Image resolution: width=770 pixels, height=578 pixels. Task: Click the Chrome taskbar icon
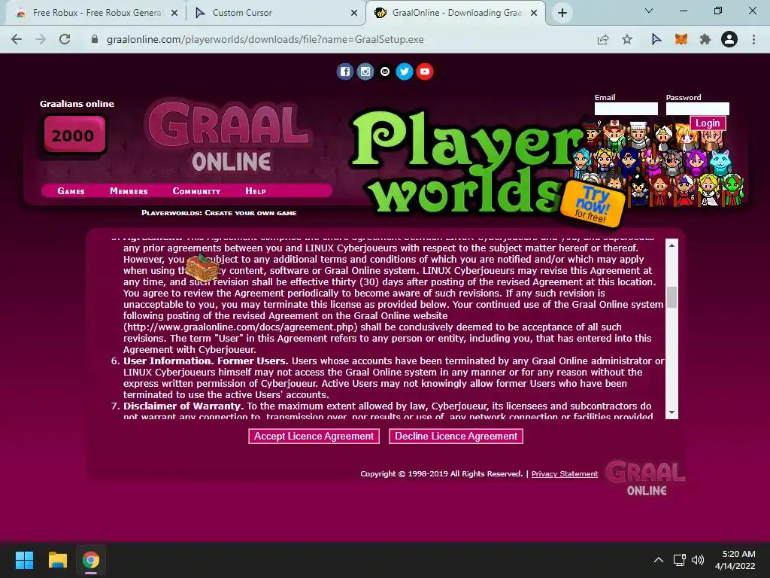click(x=91, y=560)
